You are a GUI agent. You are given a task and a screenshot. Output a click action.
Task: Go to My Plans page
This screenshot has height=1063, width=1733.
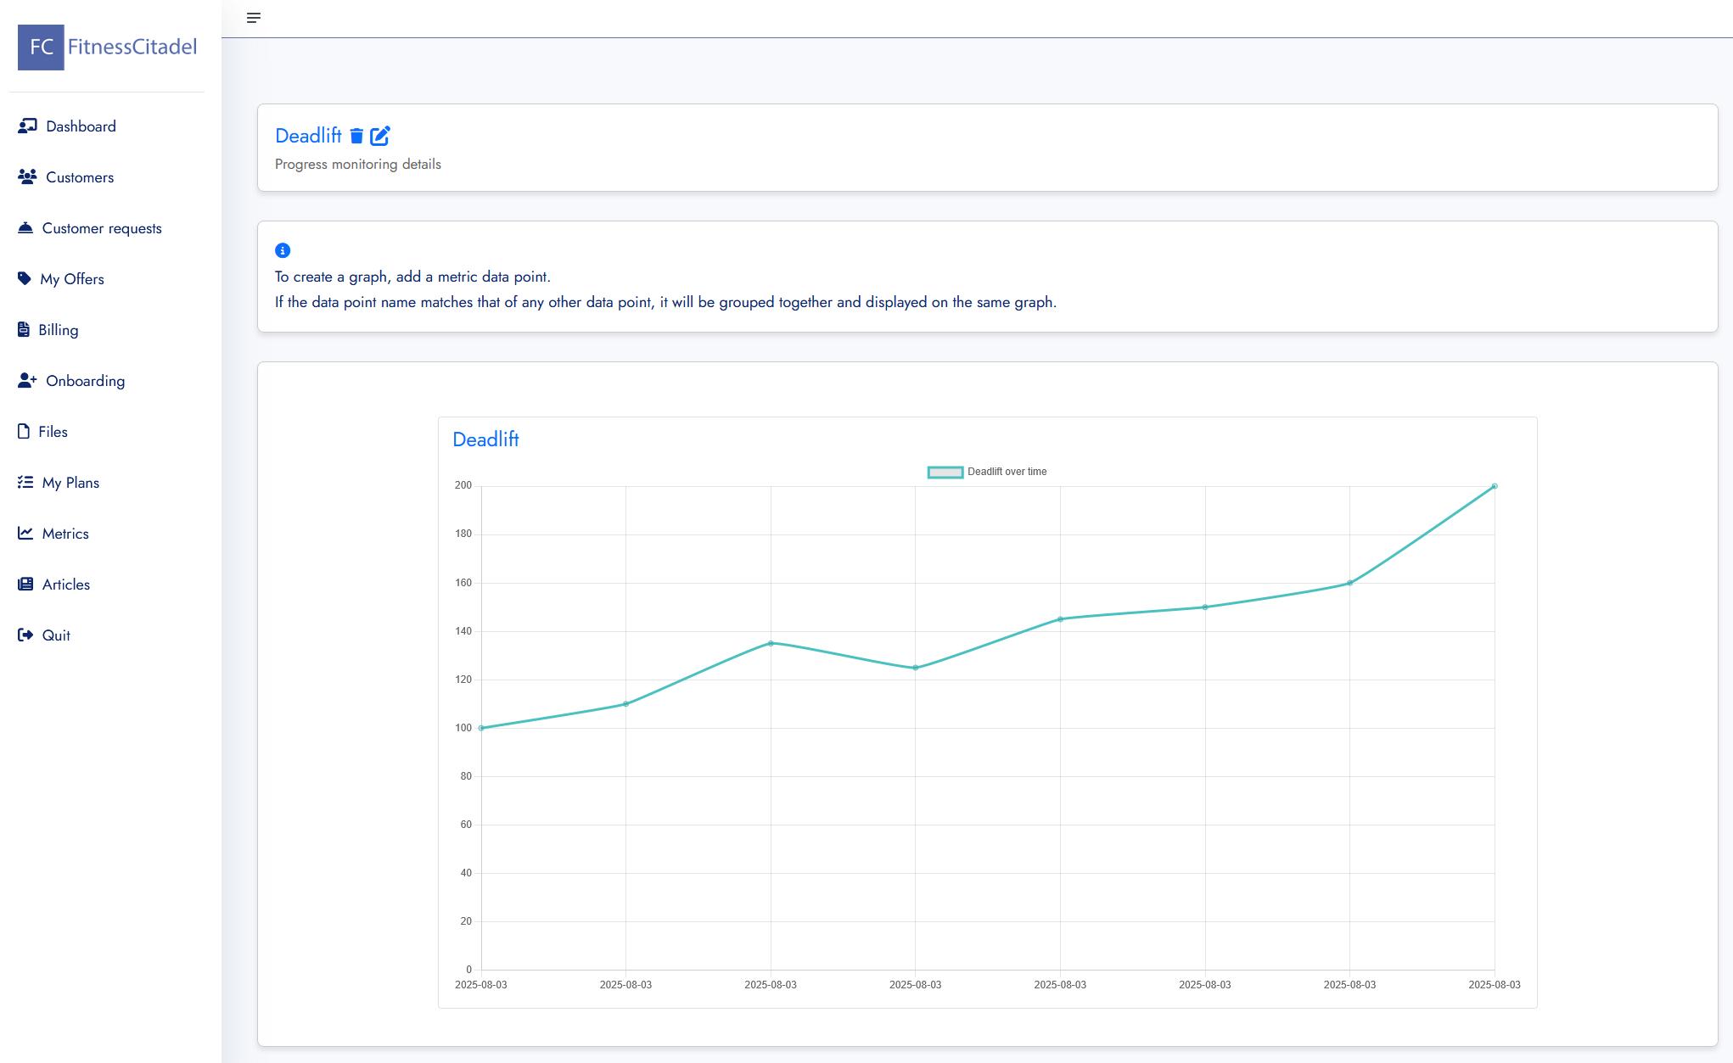(70, 483)
